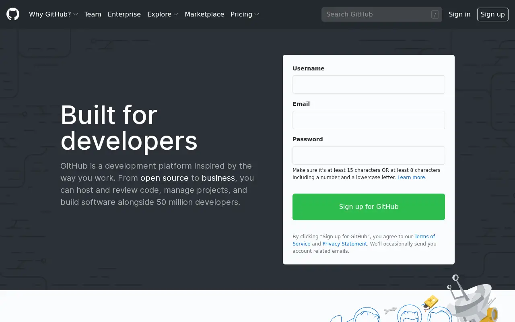Click the Username label
This screenshot has height=322, width=515.
pos(309,68)
